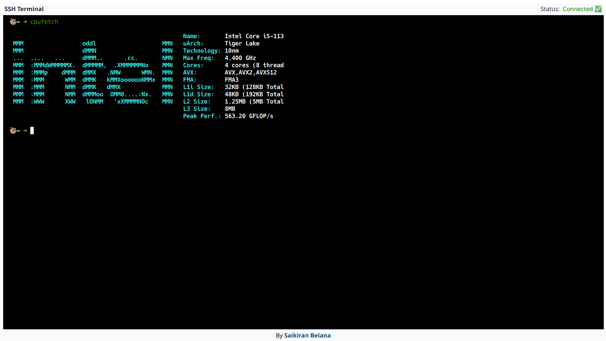Click the Status: label in header
This screenshot has height=341, width=606.
(550, 9)
